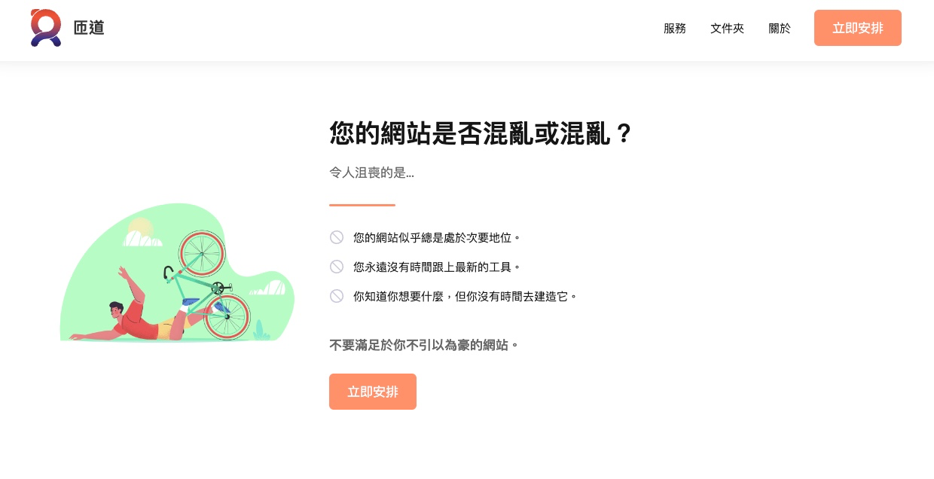This screenshot has width=934, height=479.
Task: Click the prohibited icon beside 次要地位 line
Action: 337,237
